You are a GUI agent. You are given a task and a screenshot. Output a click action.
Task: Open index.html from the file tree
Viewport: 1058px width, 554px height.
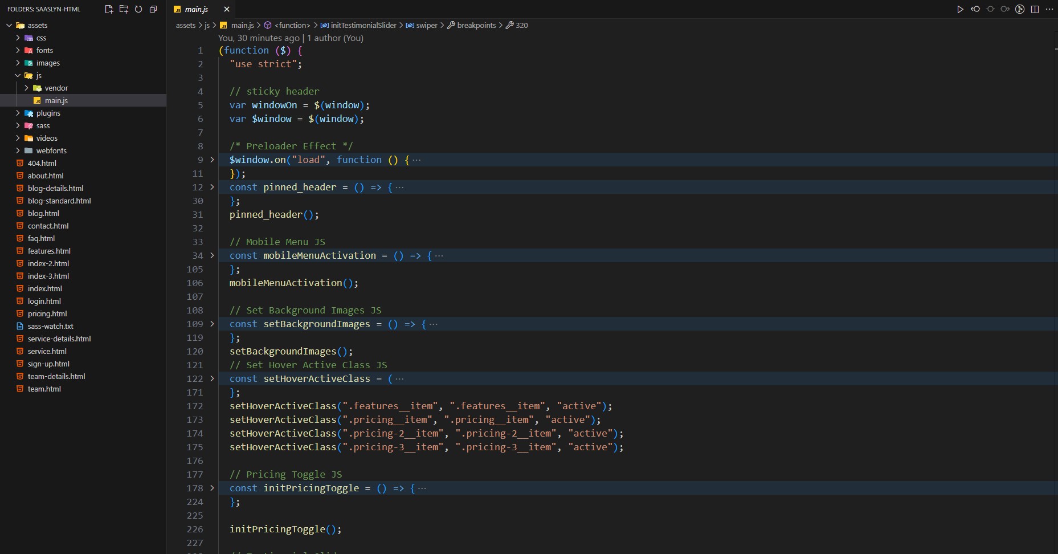click(44, 288)
